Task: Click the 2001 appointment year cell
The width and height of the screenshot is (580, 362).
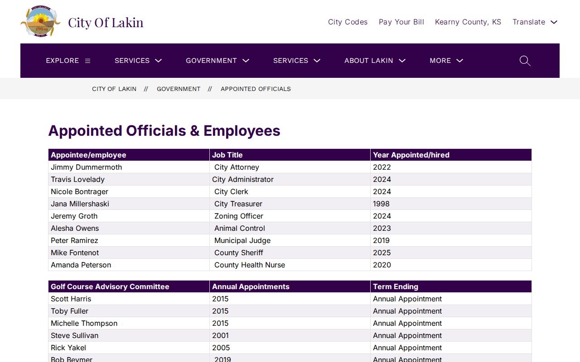Action: [x=290, y=335]
